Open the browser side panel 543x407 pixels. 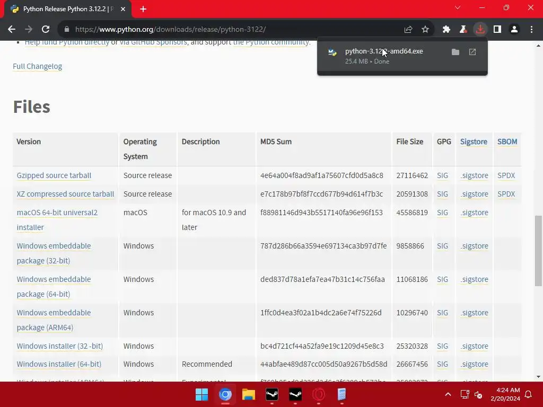[497, 30]
